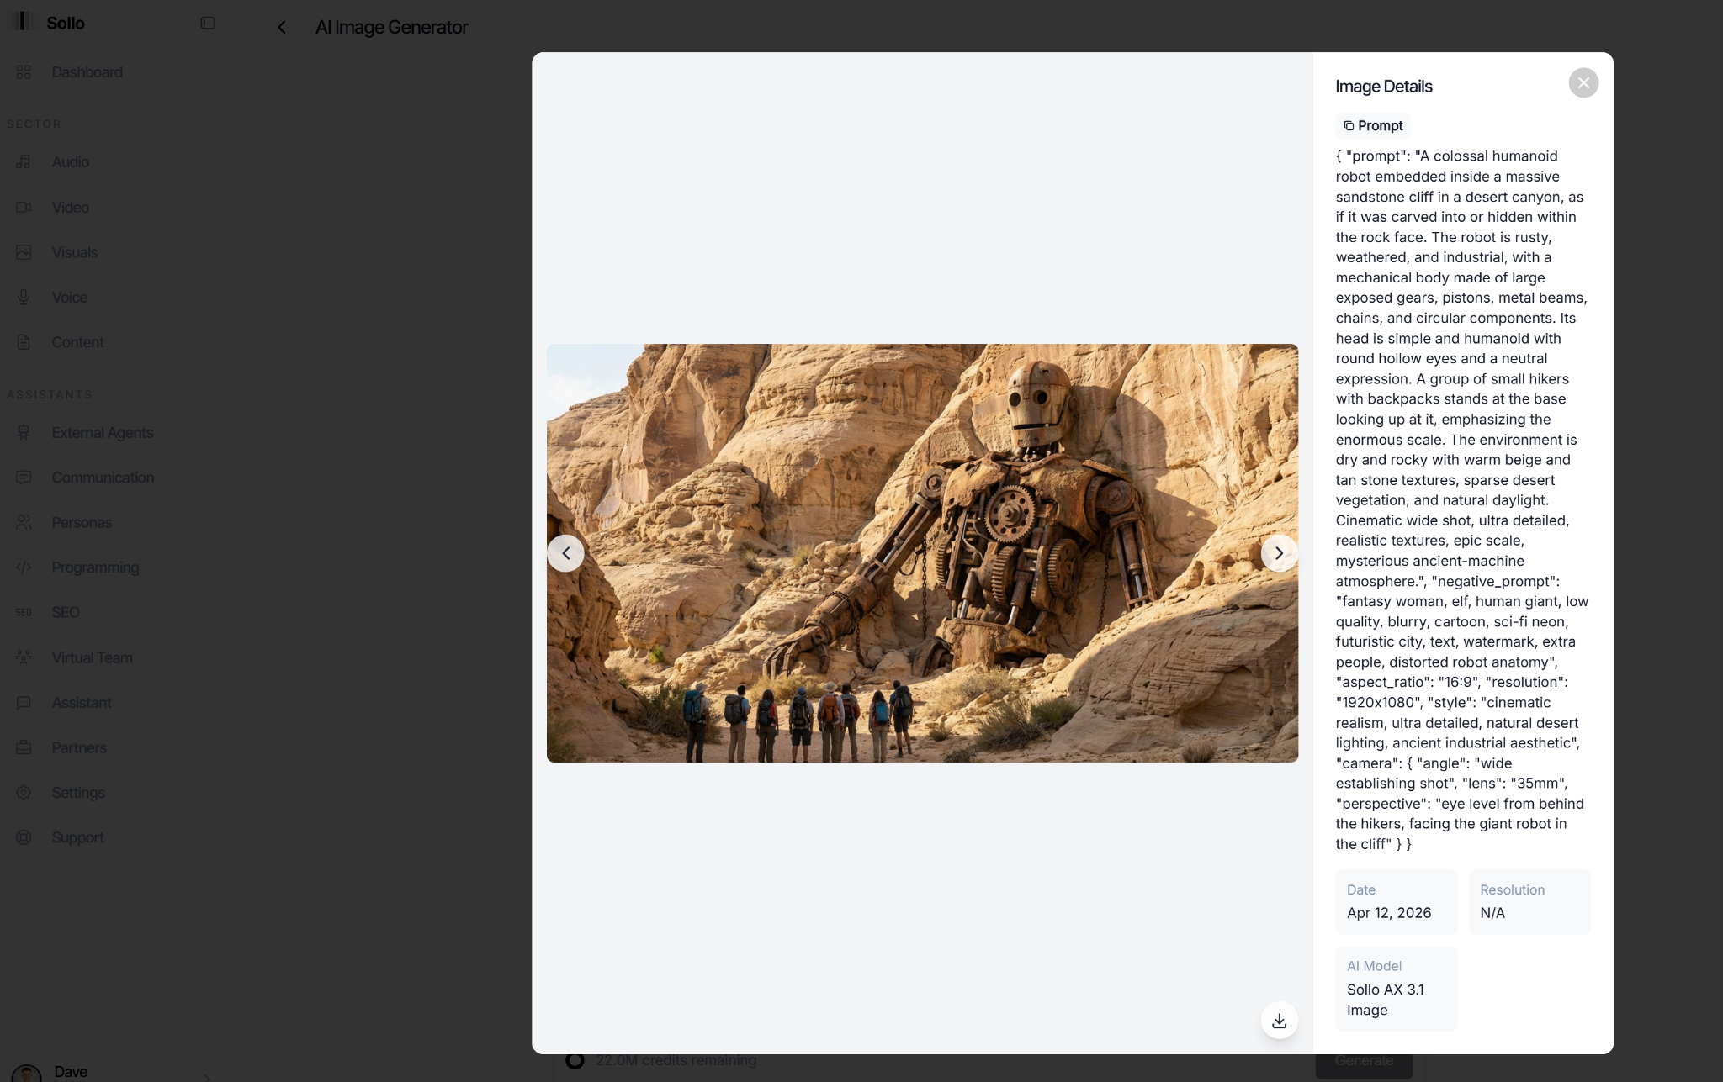Open the Settings page
The image size is (1723, 1082).
78,793
